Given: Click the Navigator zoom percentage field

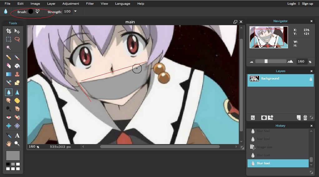Looking at the screenshot, I should tap(301, 61).
